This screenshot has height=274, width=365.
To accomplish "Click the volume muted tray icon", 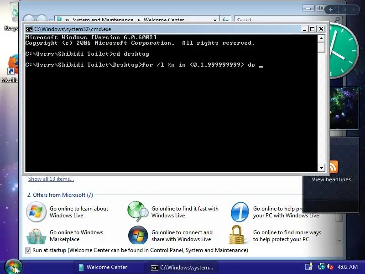I will pos(330,267).
